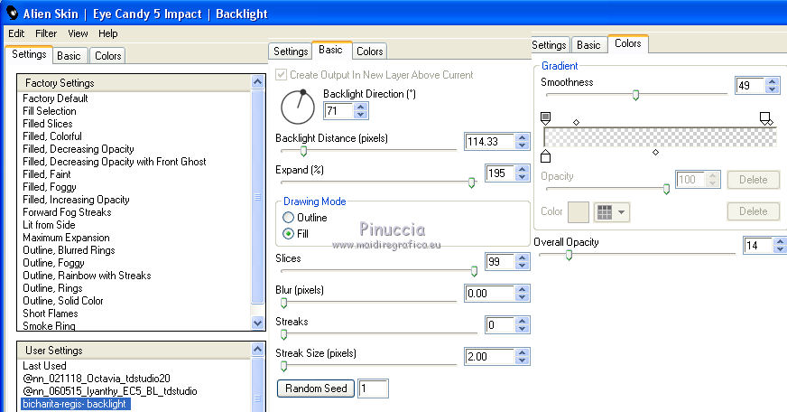Increase Streak Size with up arrow
The image size is (787, 412).
coord(522,352)
